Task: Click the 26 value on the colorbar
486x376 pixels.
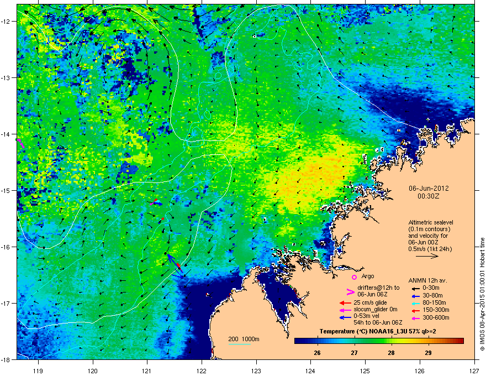Action: click(317, 353)
